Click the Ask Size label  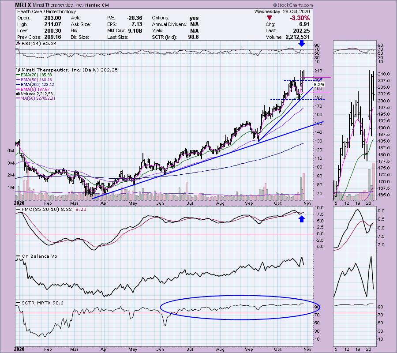(81, 24)
